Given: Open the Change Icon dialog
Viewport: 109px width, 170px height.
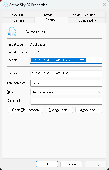Looking at the screenshot, I should (x=59, y=110).
